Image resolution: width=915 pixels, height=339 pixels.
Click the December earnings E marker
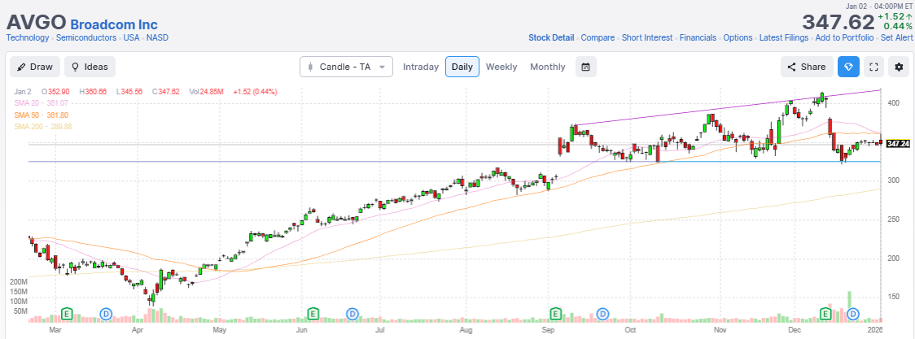[x=825, y=314]
